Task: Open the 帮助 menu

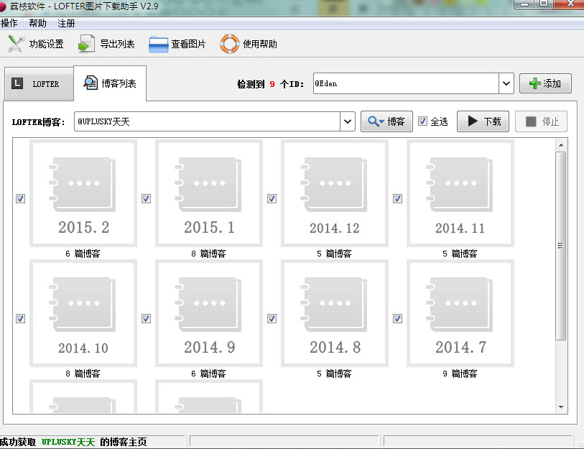Action: [37, 23]
